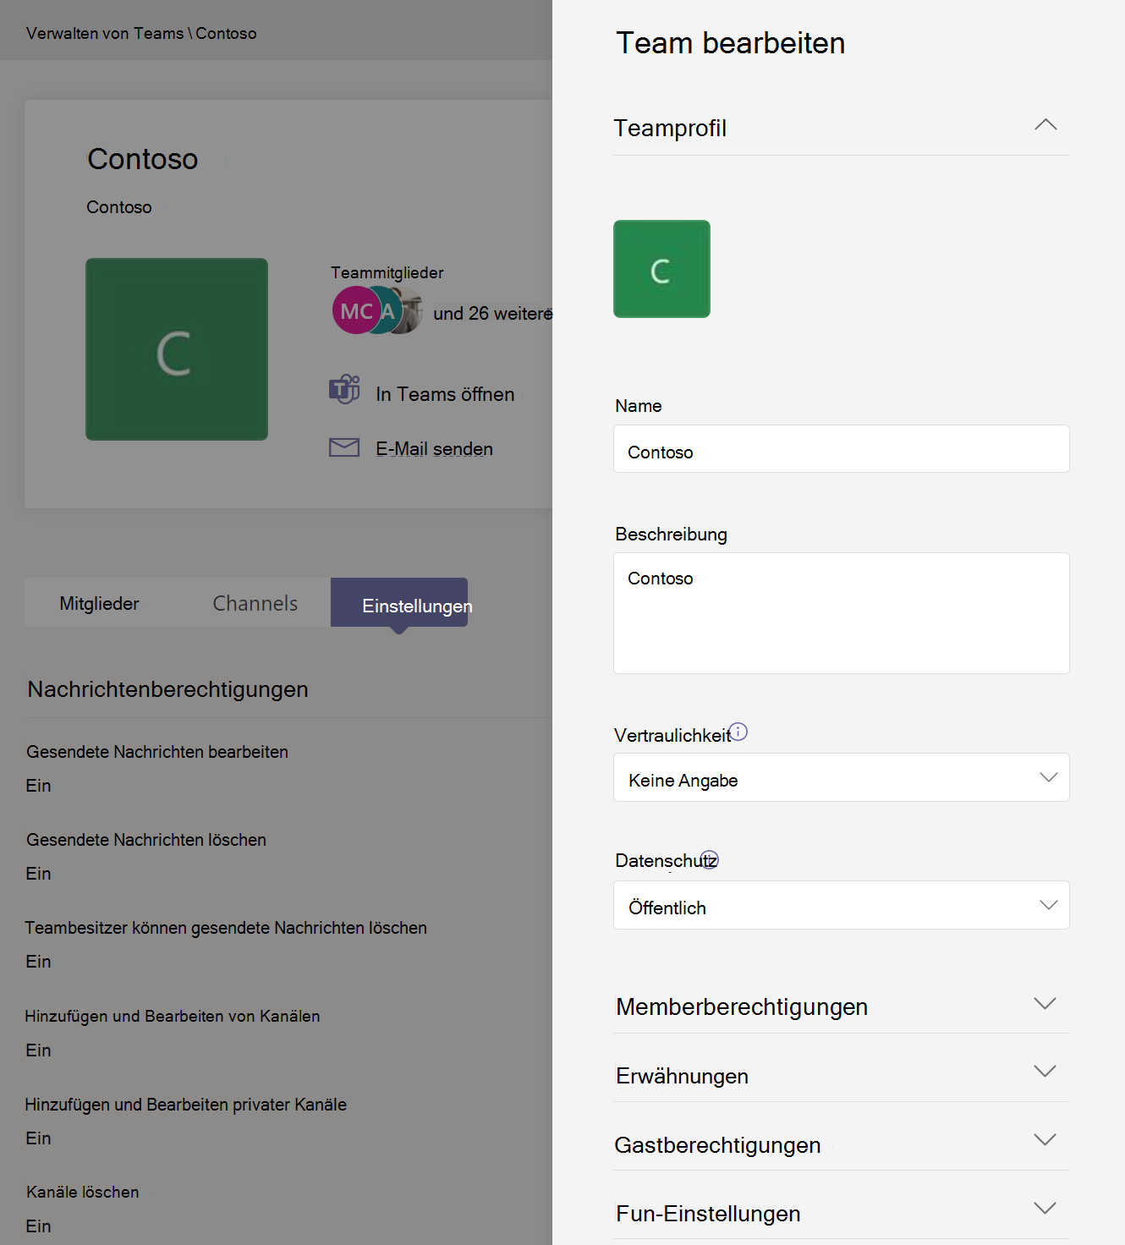Click the photo member avatar
This screenshot has width=1125, height=1245.
[411, 310]
